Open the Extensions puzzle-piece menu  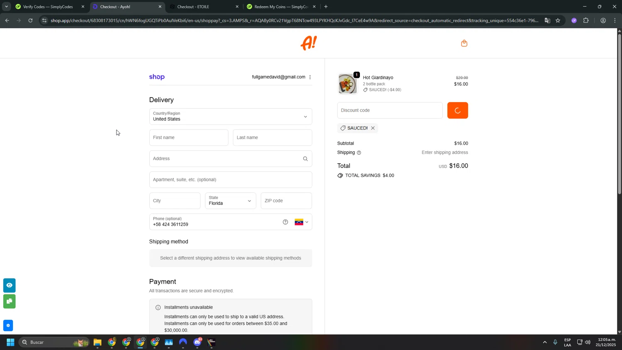[586, 20]
